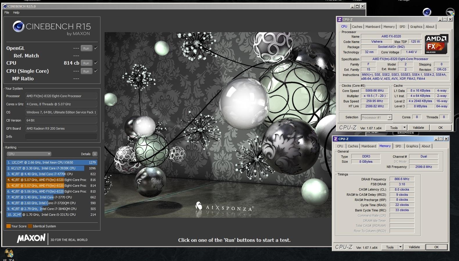The image size is (459, 261).
Task: Click the empty Info field in Your System
Action: [x=61, y=137]
